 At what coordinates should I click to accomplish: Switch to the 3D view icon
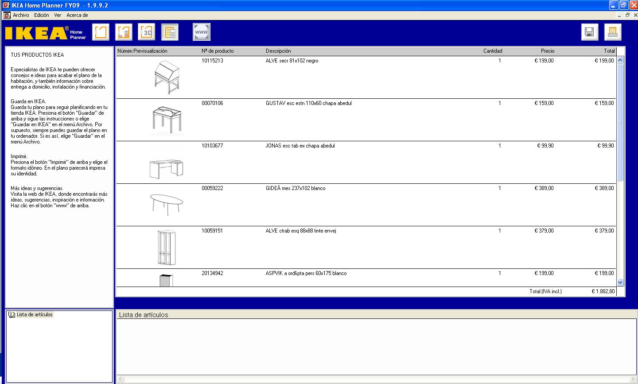(x=147, y=32)
